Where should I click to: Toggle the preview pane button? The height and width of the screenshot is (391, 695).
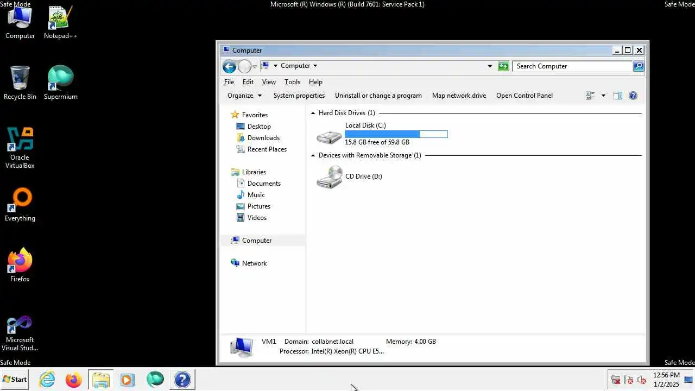click(618, 96)
